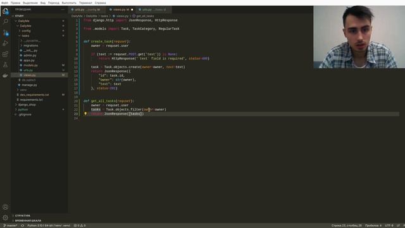Click the def get_all_tasks(request) line
This screenshot has width=405, height=228.
pos(109,101)
